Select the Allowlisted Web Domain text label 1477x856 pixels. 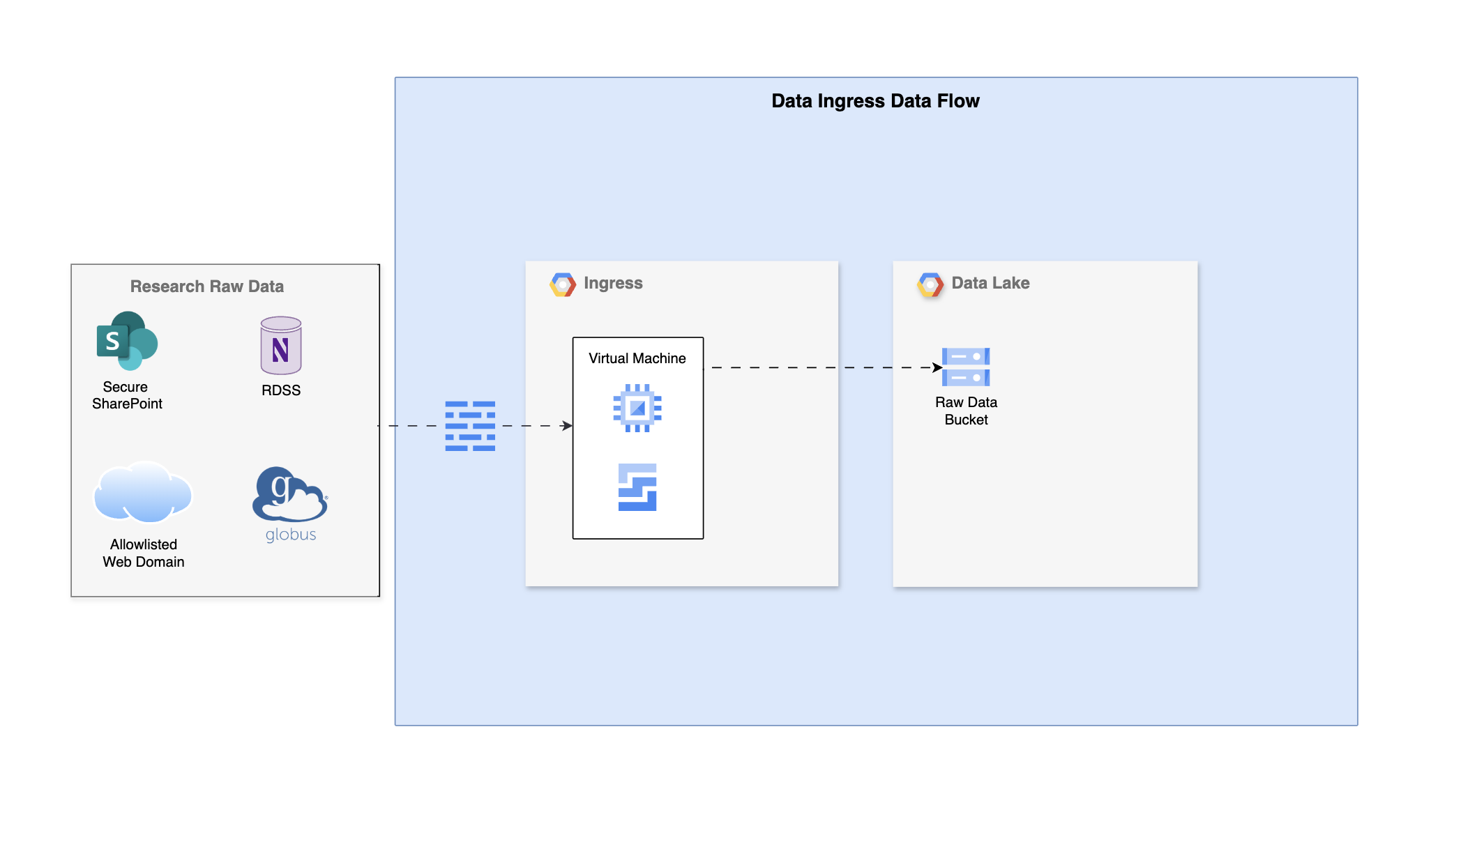144,553
